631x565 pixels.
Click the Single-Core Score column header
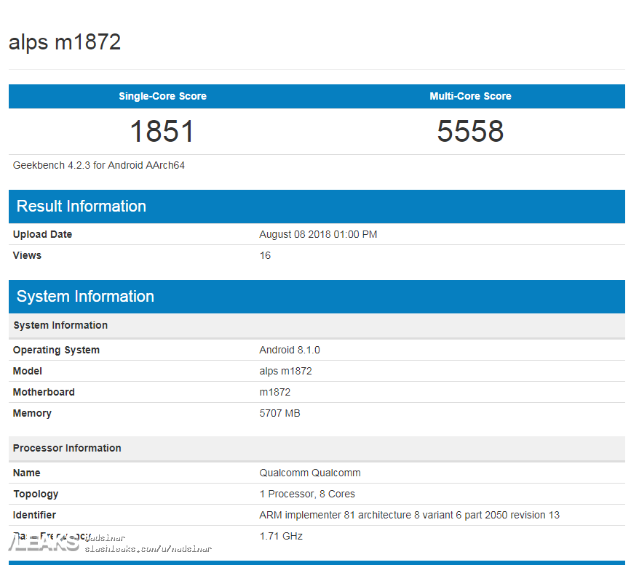[162, 96]
